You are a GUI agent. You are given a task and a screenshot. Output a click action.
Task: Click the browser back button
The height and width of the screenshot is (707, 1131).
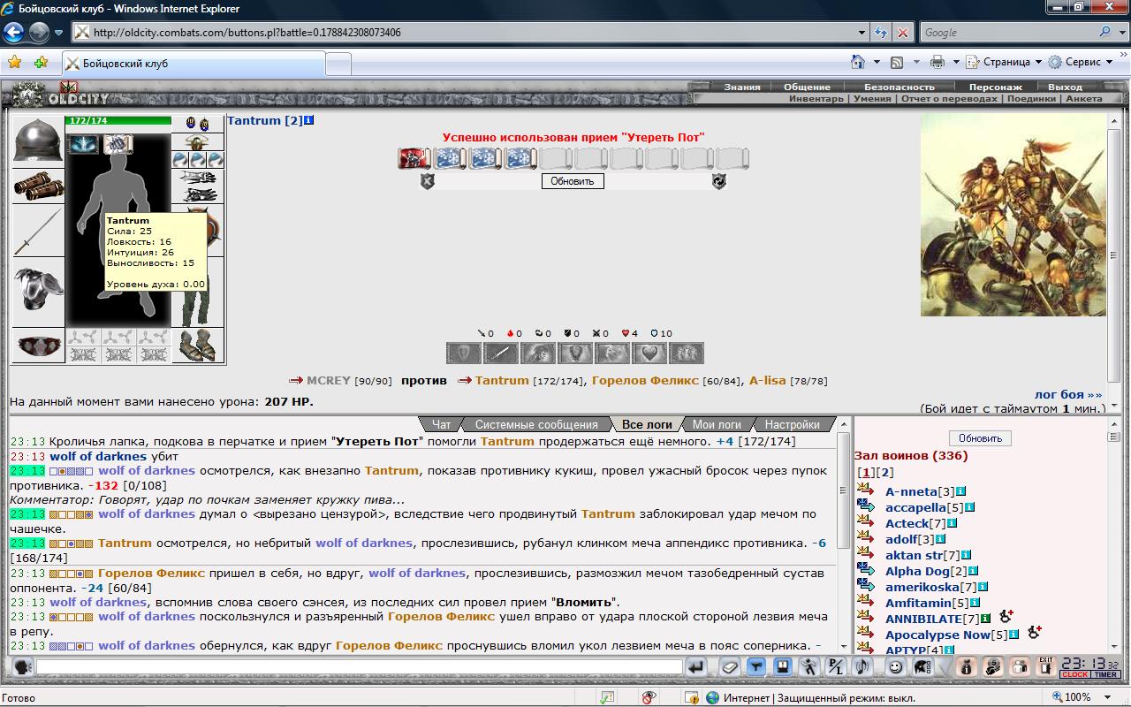point(14,33)
